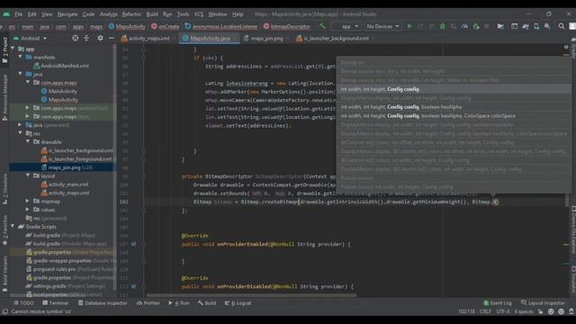The height and width of the screenshot is (324, 576).
Task: Choose 'int width, int height, Config config' overload
Action: click(x=454, y=89)
